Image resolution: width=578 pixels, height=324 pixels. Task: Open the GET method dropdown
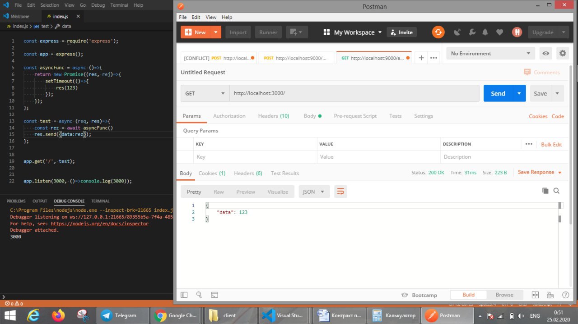coord(205,93)
